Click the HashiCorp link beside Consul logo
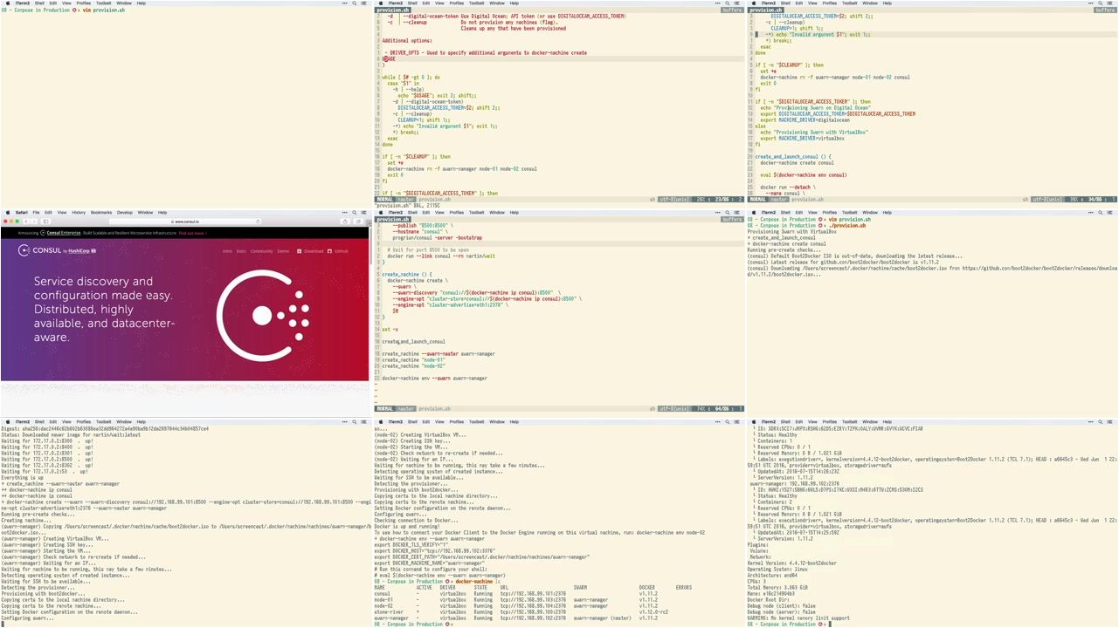The image size is (1119, 628). [x=80, y=251]
